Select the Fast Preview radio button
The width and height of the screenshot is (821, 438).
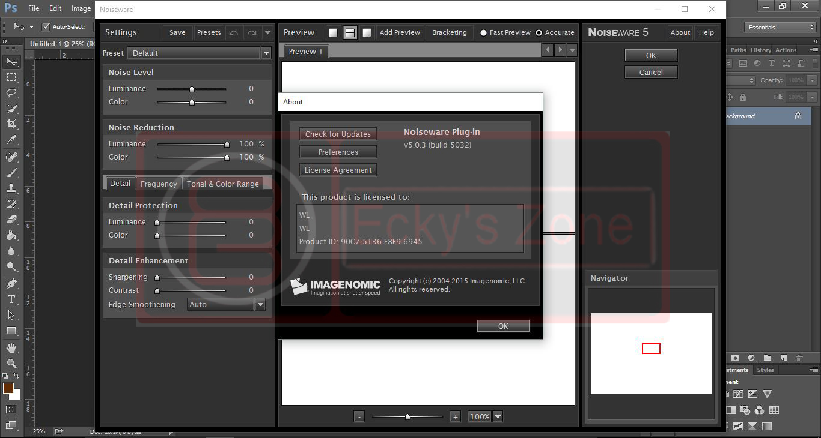[x=483, y=33]
